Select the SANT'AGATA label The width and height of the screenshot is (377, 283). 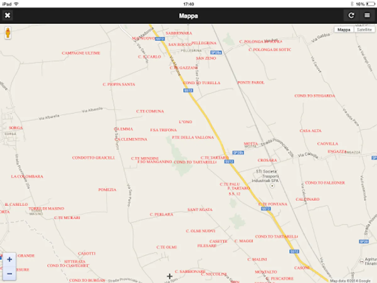coord(200,210)
